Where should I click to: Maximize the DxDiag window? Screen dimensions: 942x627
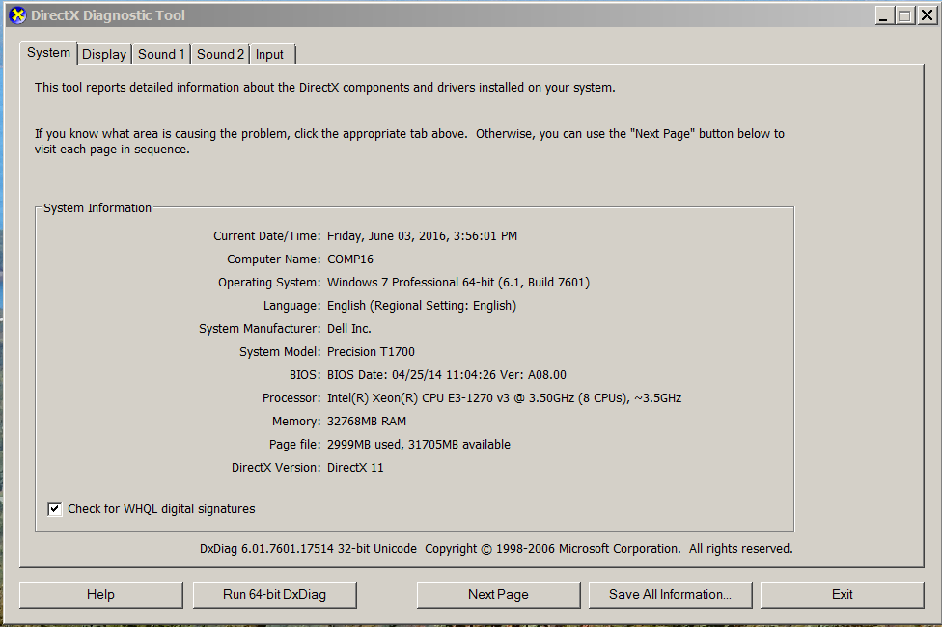pos(904,14)
